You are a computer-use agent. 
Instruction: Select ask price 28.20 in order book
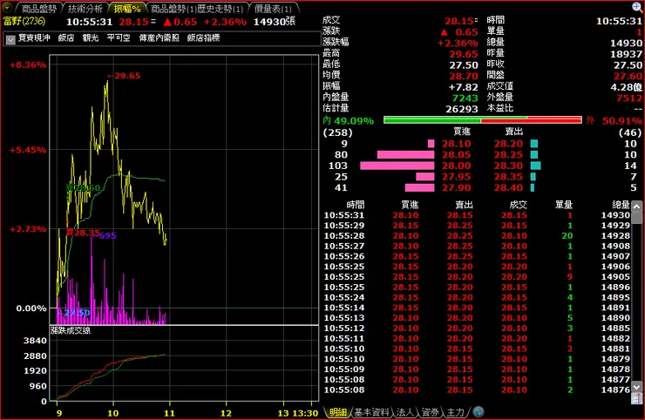(x=508, y=144)
